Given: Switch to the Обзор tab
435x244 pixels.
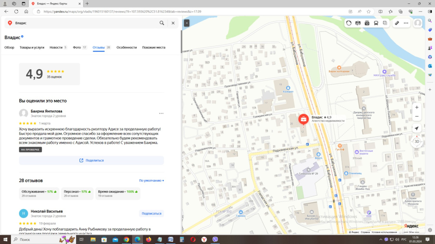Looking at the screenshot, I should [9, 47].
